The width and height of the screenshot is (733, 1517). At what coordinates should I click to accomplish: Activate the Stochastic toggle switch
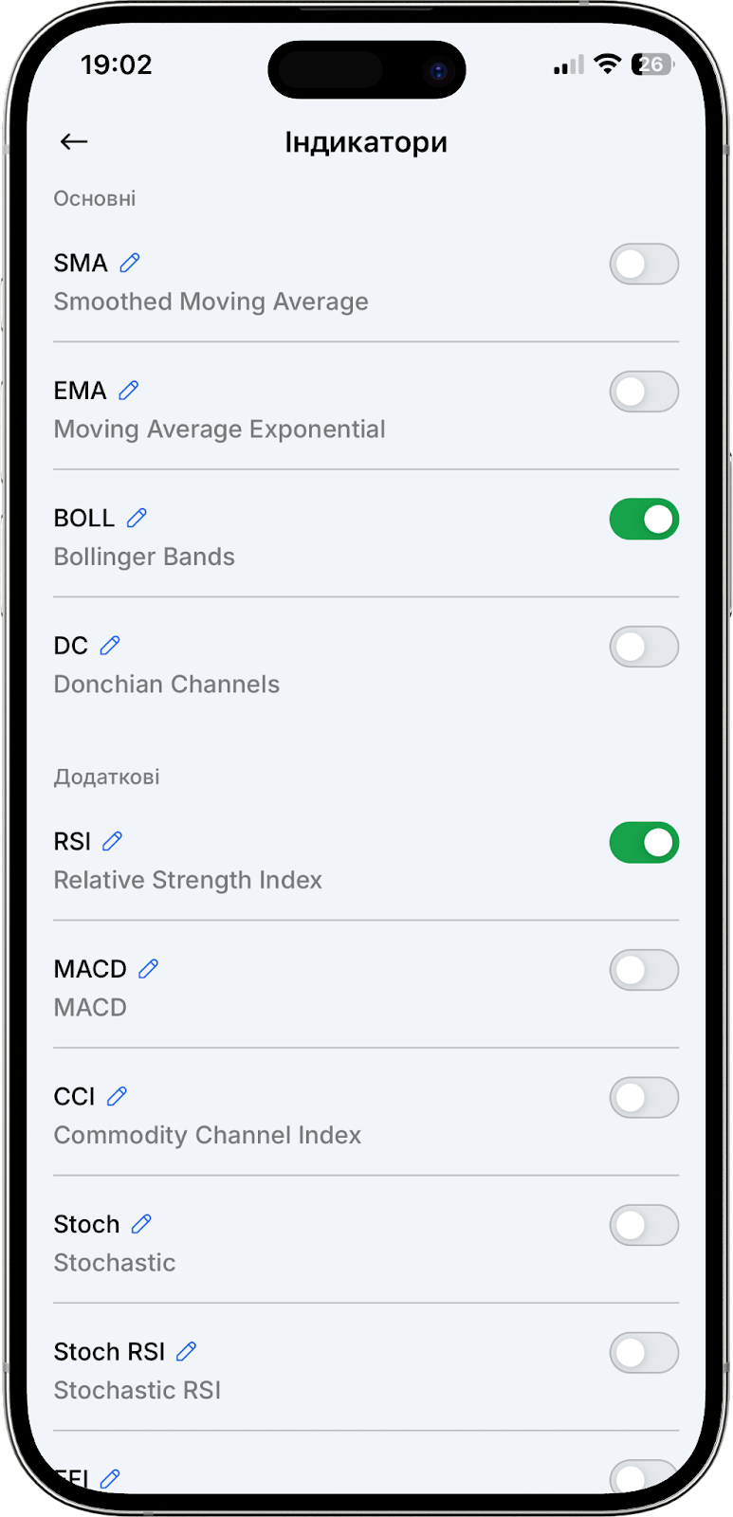[644, 1225]
